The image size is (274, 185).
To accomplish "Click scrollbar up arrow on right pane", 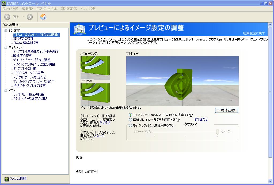I will (270, 25).
